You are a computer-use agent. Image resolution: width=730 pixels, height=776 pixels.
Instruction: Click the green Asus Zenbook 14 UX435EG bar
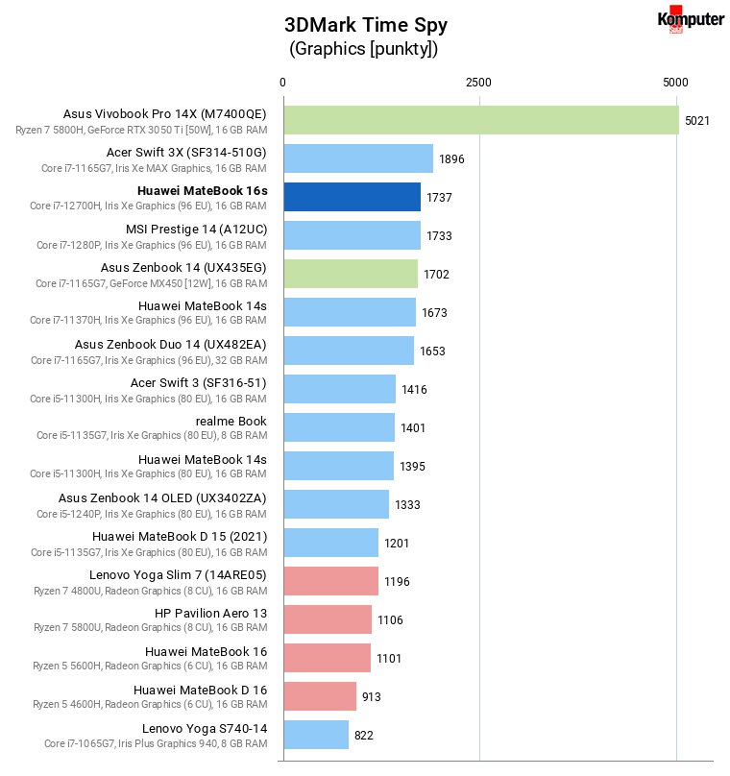[351, 274]
